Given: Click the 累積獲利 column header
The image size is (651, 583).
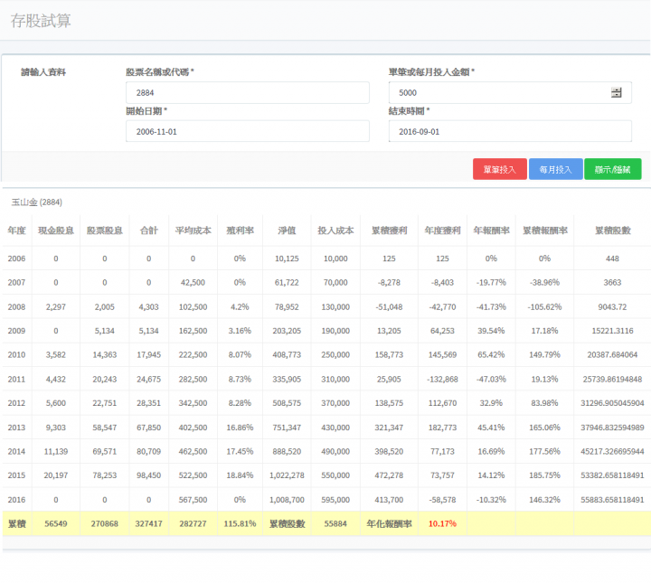Looking at the screenshot, I should point(389,230).
